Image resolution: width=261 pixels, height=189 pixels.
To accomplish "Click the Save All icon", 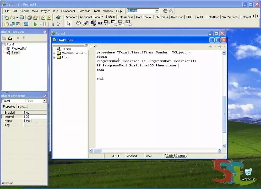I will (x=29, y=18).
